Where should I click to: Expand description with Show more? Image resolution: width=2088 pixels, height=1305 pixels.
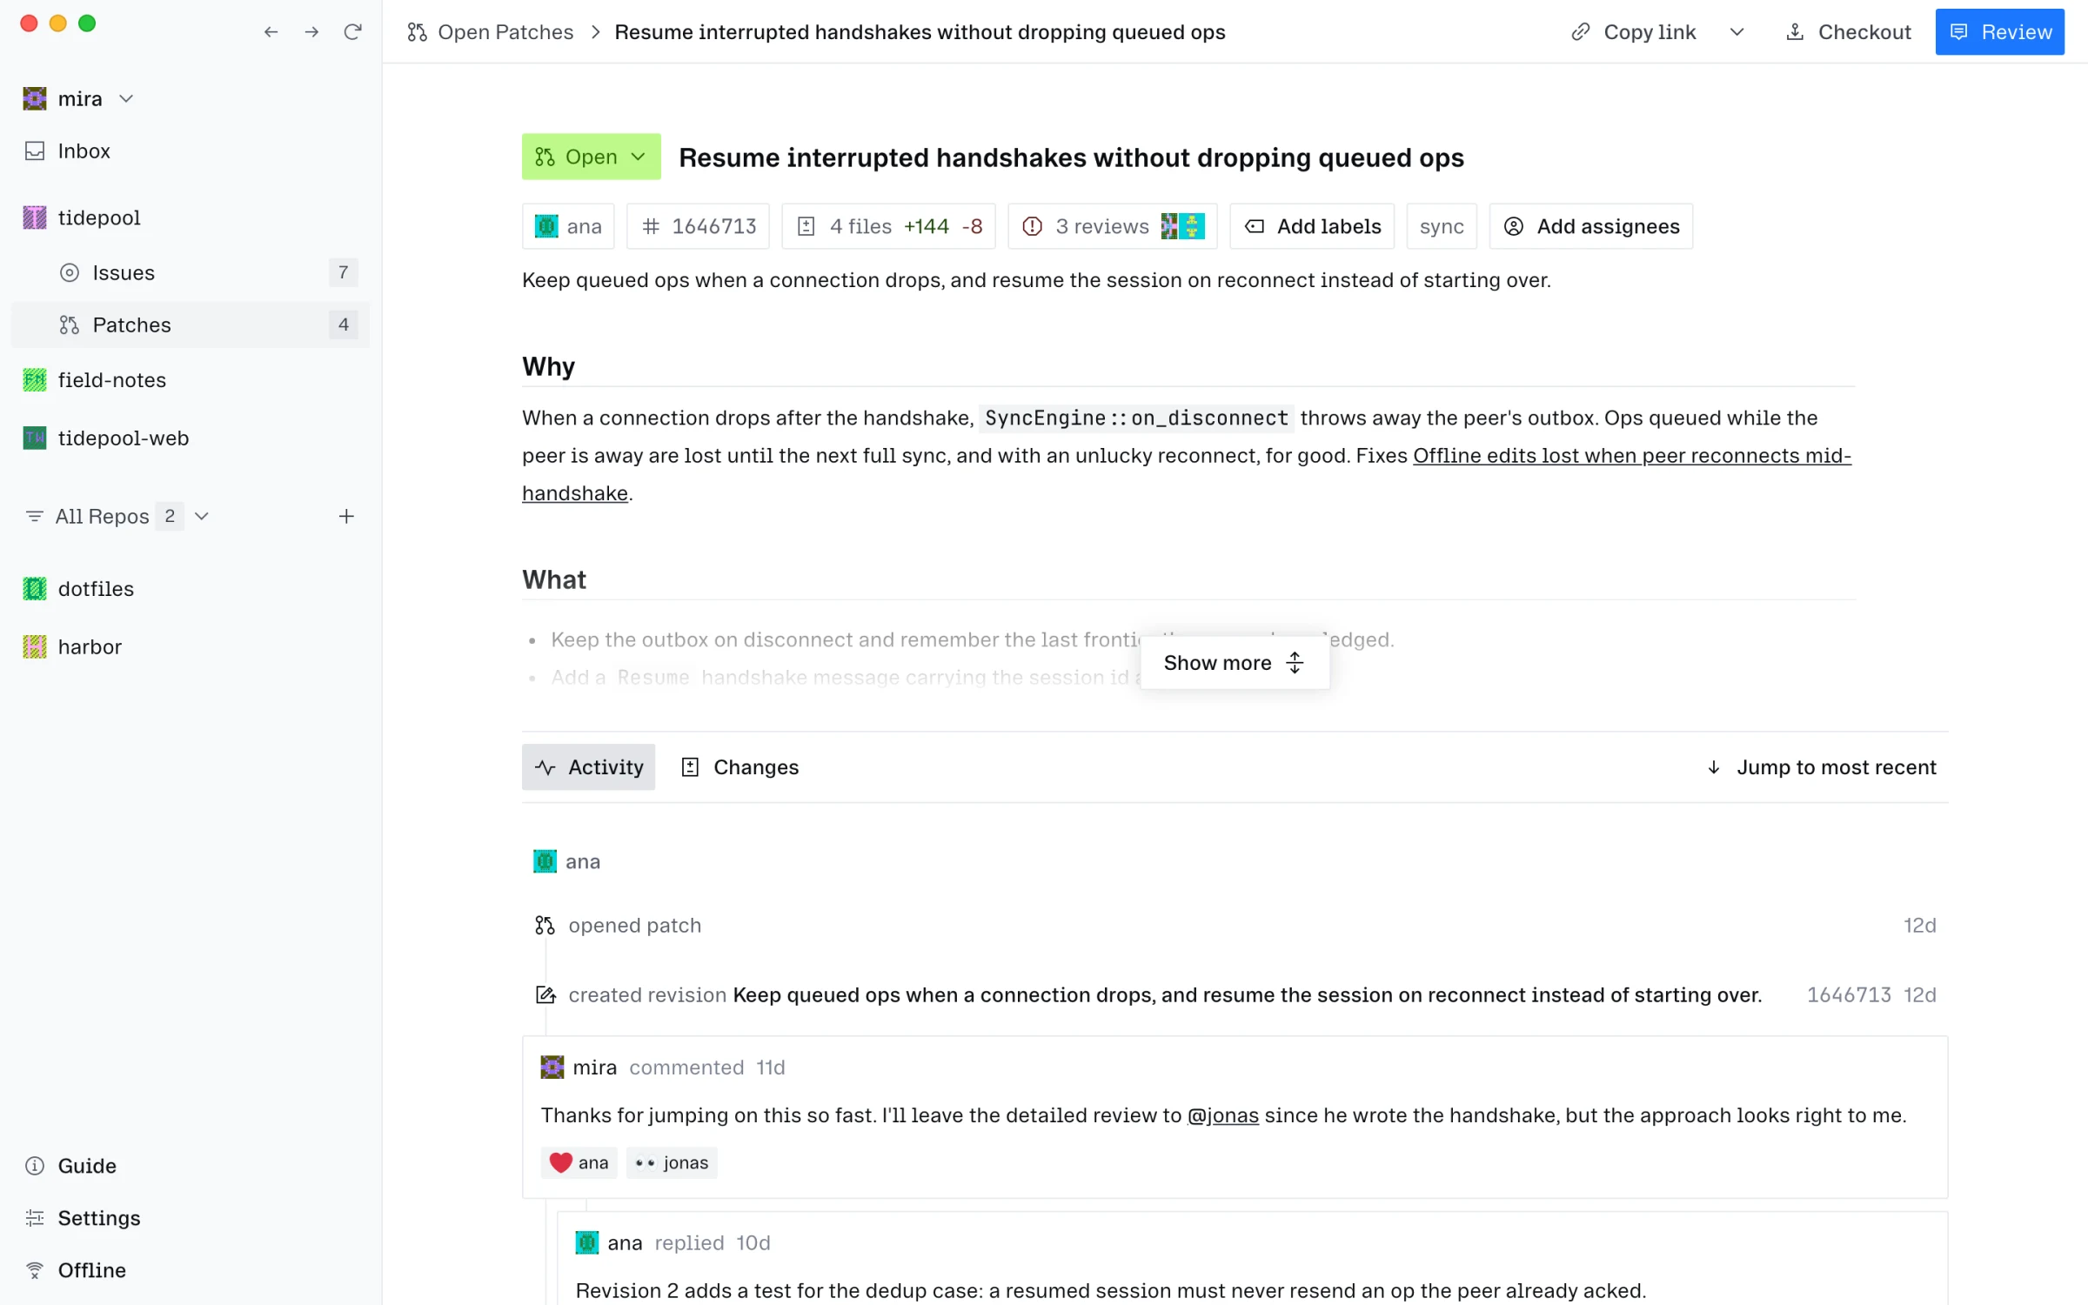tap(1235, 663)
